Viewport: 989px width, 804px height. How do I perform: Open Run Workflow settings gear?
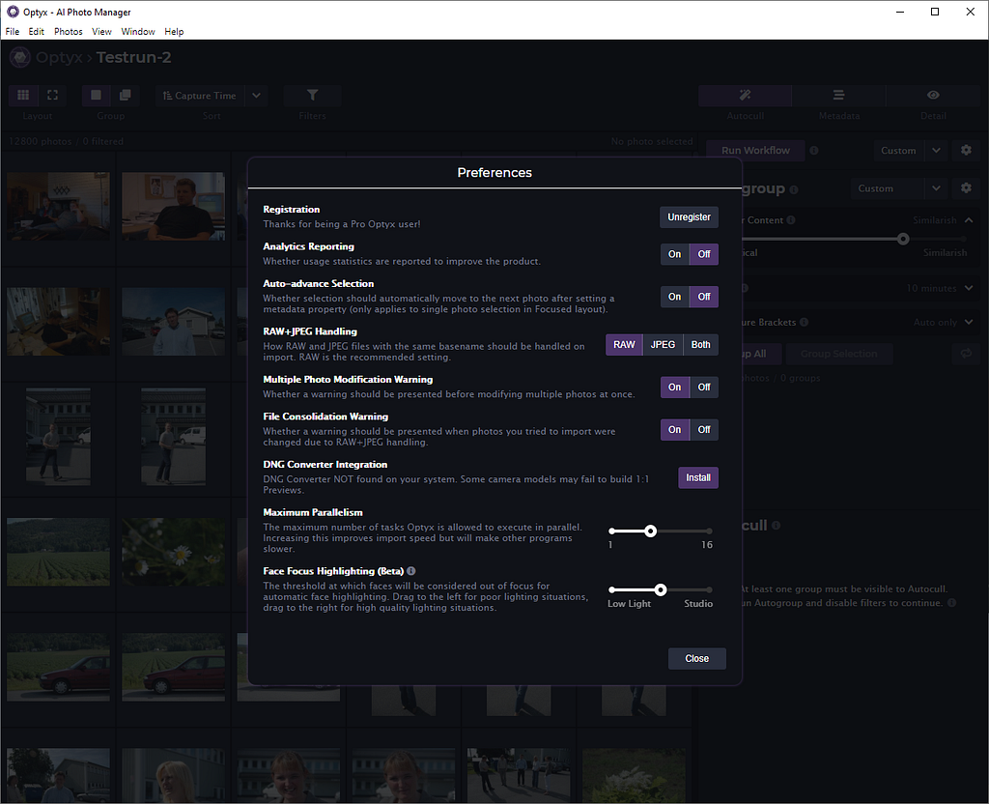966,150
